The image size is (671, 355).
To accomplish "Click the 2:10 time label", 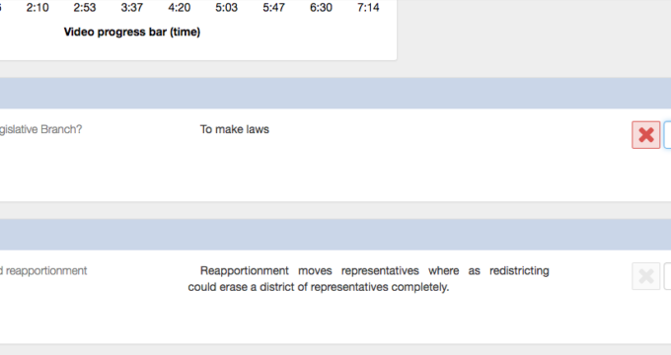I will point(37,7).
